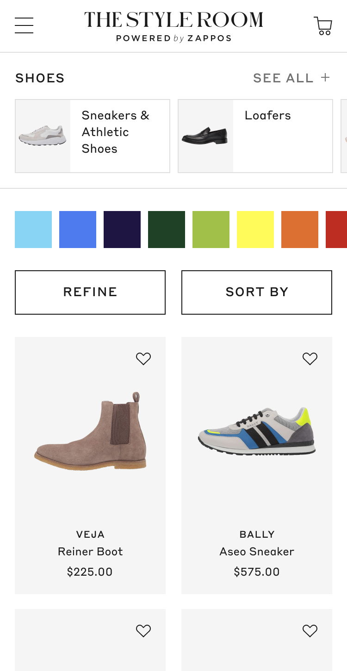Open the shopping cart
The height and width of the screenshot is (671, 347).
coord(323,26)
